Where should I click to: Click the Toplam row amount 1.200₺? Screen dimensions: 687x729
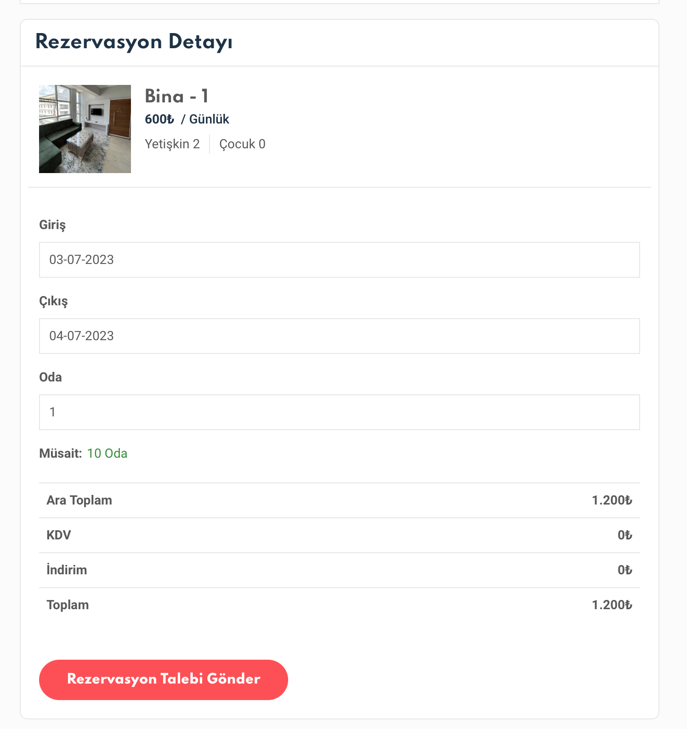[612, 605]
